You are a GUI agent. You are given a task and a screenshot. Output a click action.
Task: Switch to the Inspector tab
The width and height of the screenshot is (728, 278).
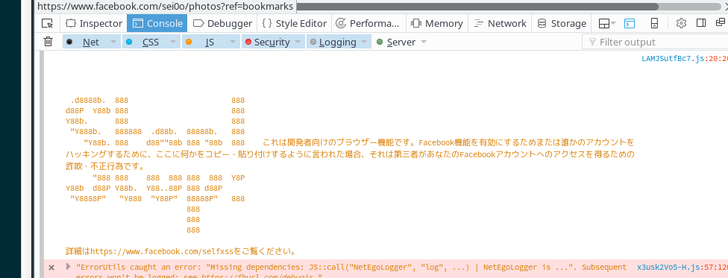tap(94, 23)
